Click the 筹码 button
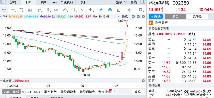Viewport: 214px width, 98px height. coord(137,92)
